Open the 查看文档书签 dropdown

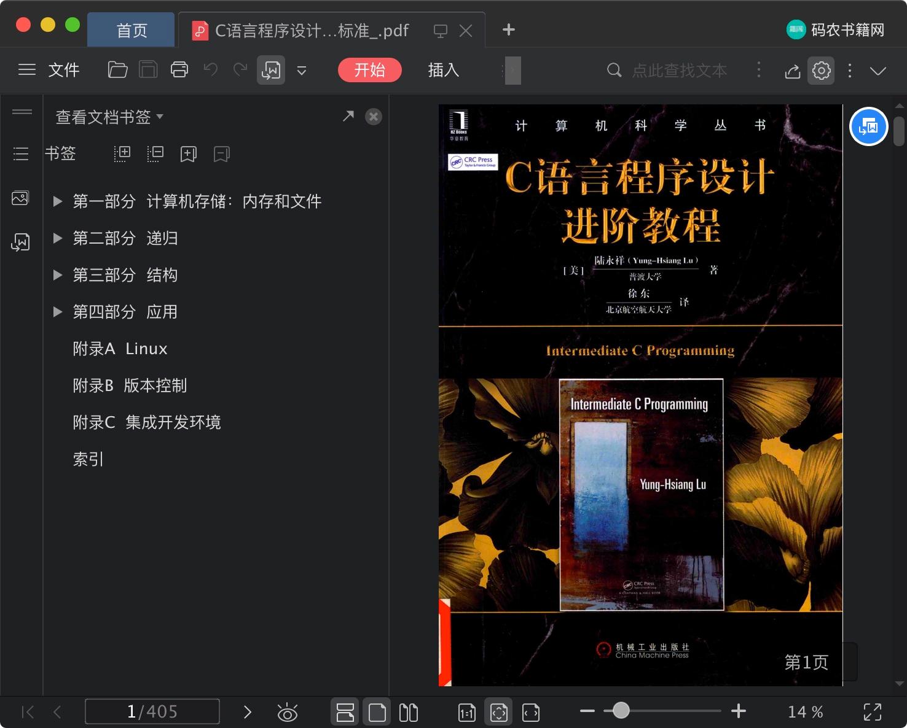109,117
